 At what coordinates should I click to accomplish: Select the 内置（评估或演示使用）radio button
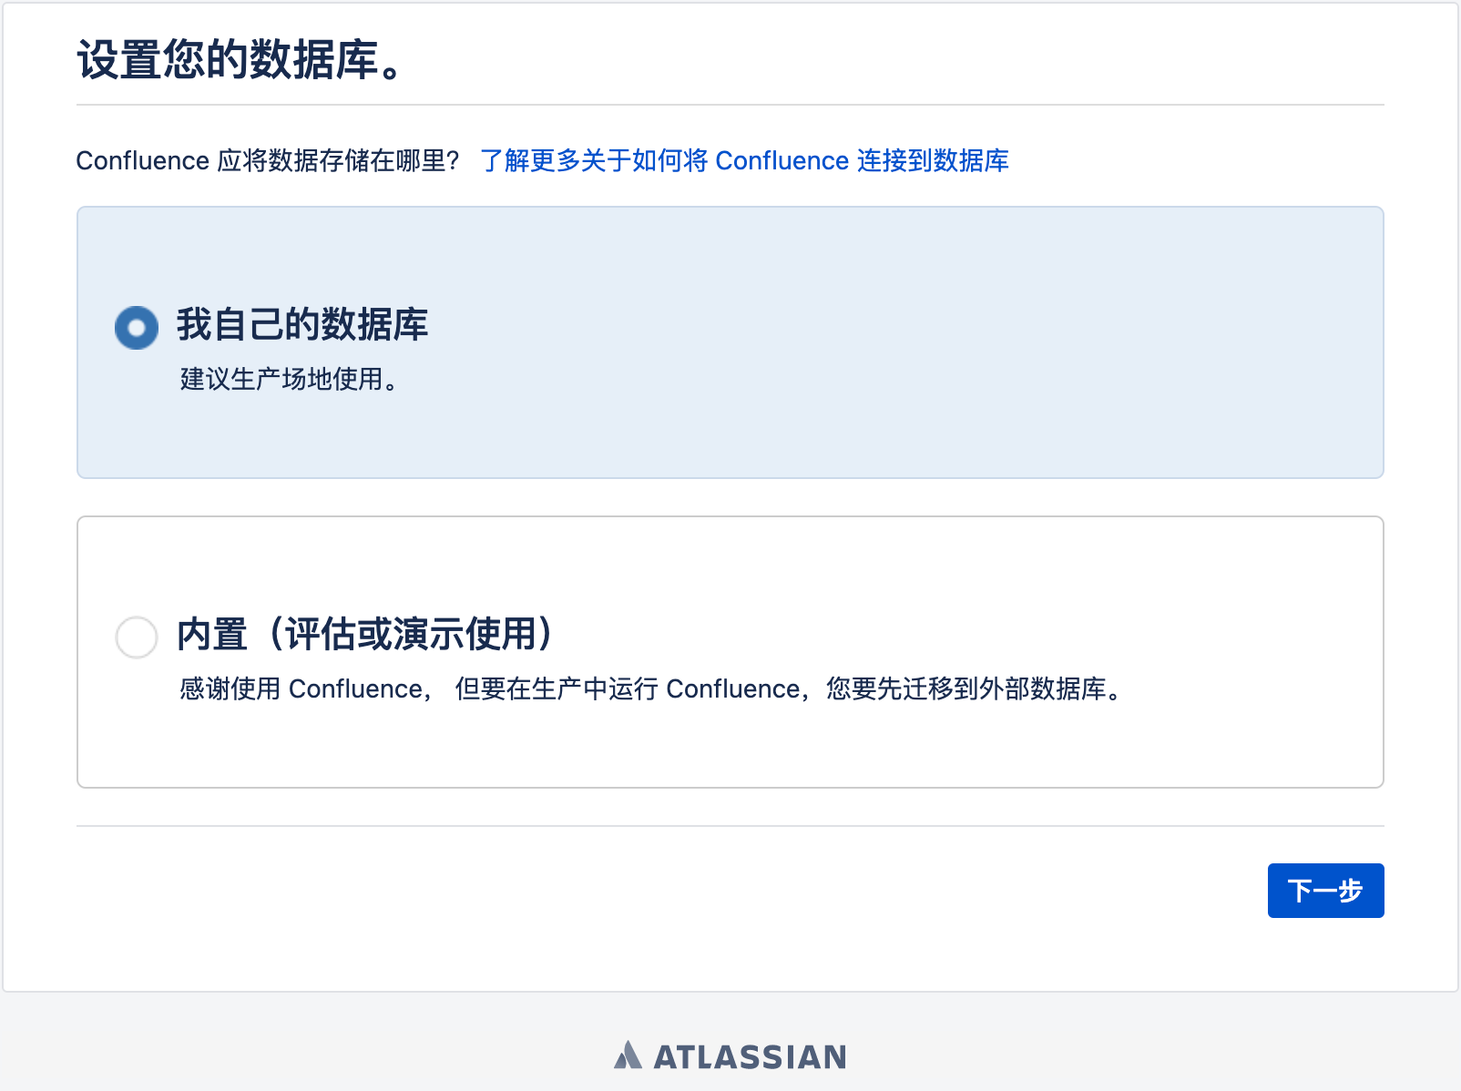click(x=137, y=637)
